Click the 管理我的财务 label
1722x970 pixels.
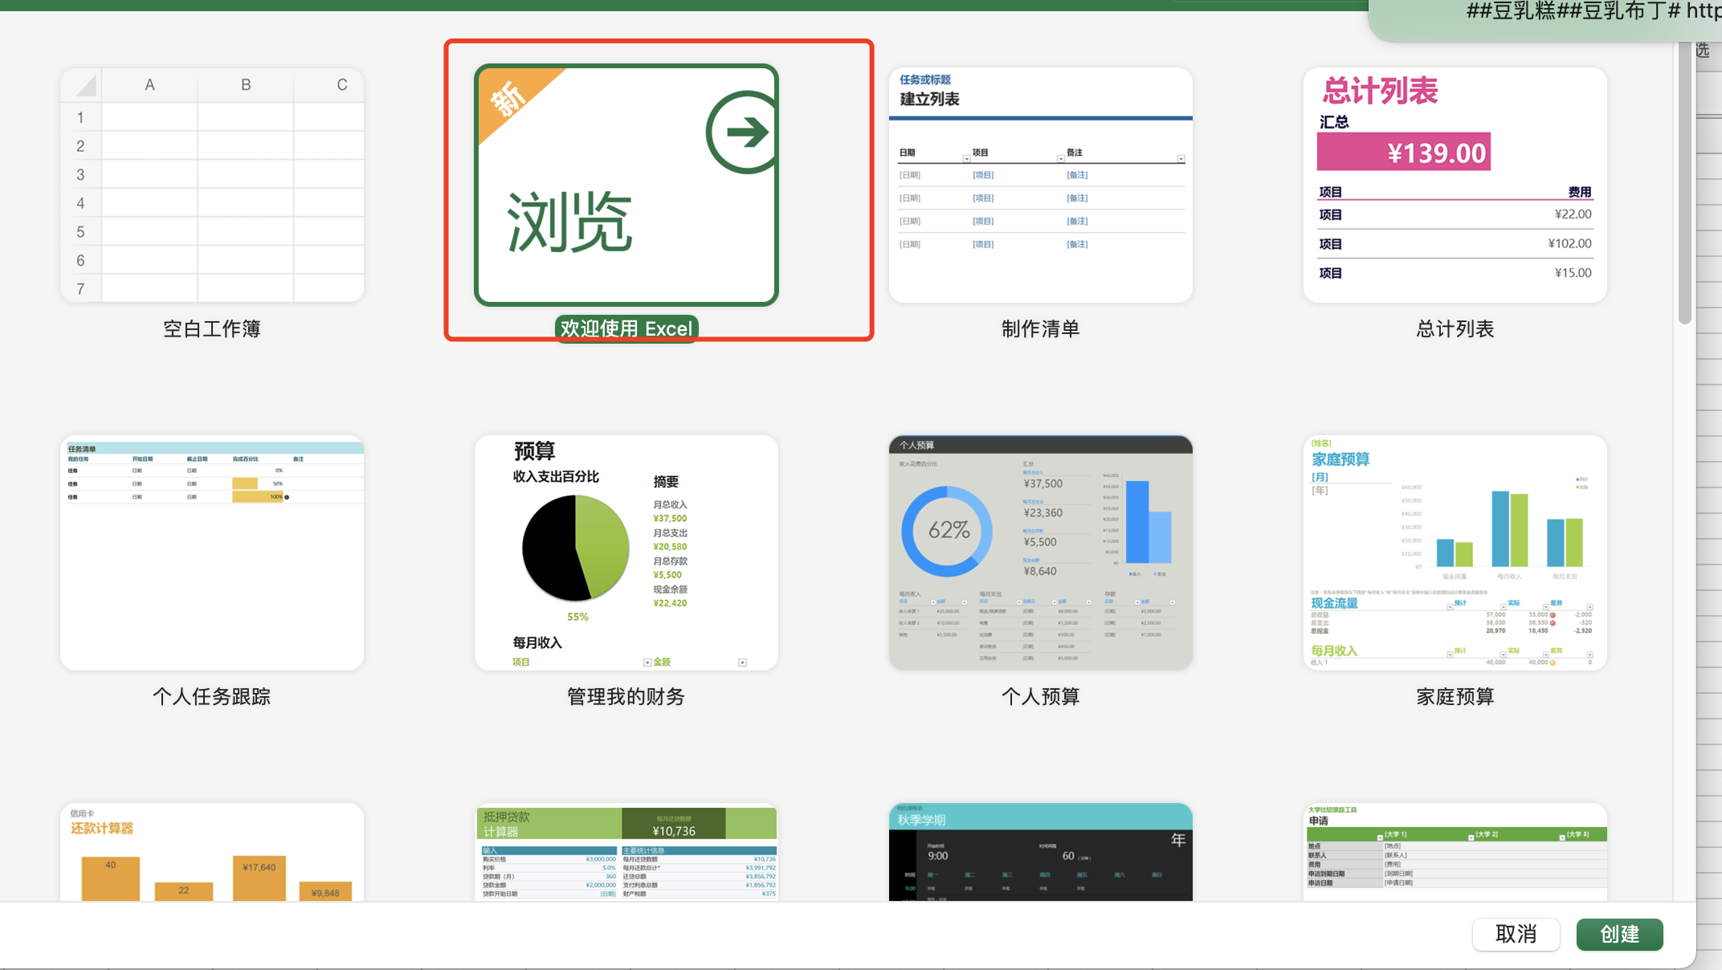pos(626,696)
